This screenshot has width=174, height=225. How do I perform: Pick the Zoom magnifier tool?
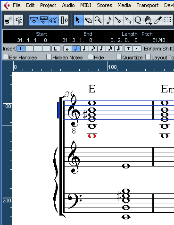[99, 20]
